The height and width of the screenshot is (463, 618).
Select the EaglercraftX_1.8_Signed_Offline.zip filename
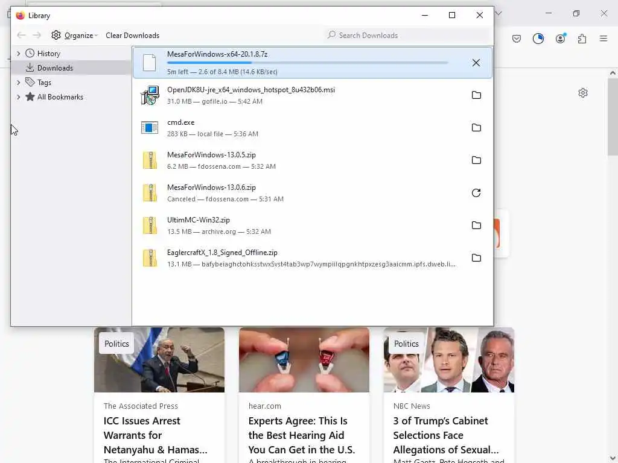click(222, 253)
